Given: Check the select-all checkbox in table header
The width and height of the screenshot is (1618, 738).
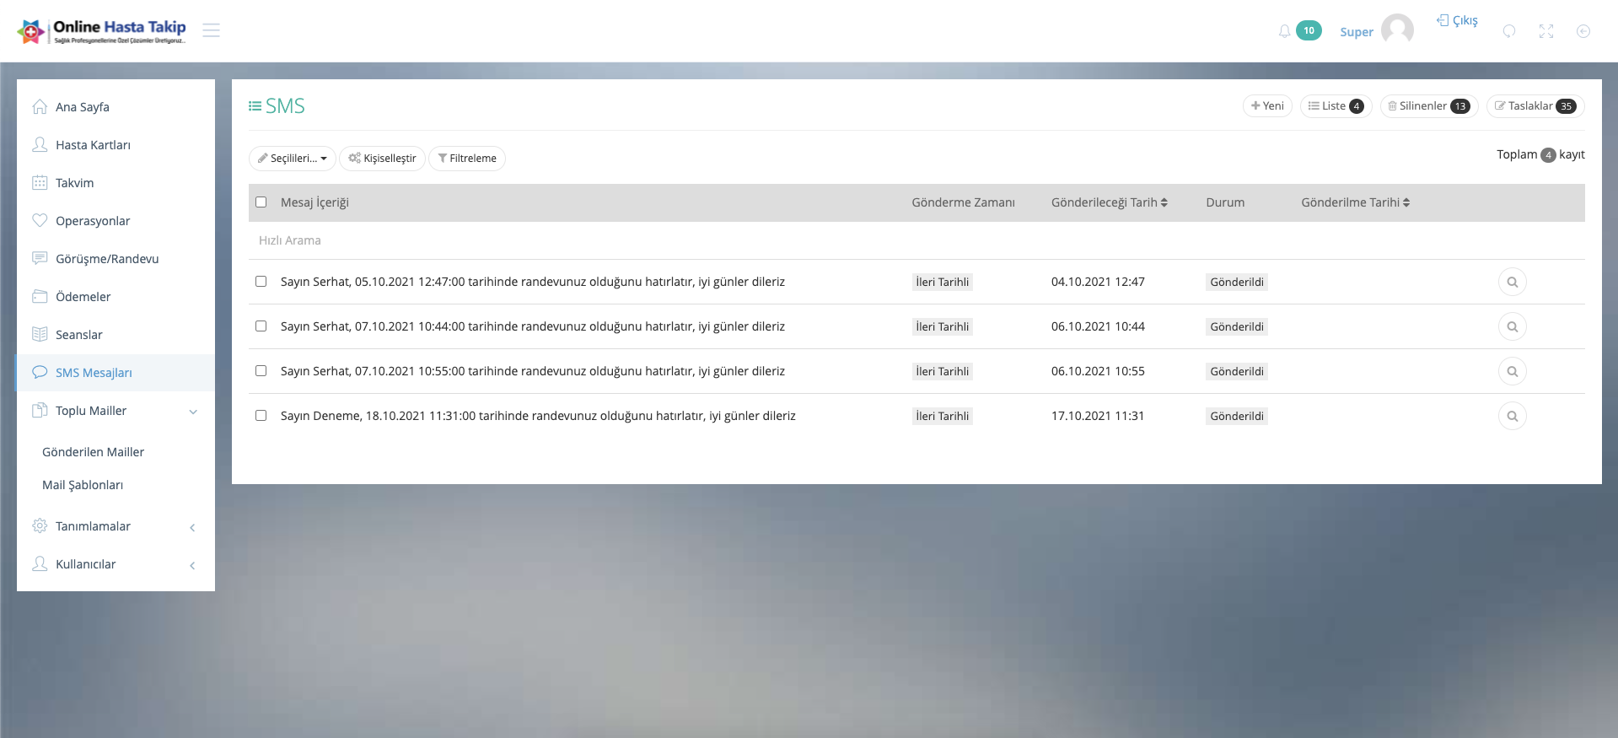Looking at the screenshot, I should tap(261, 202).
